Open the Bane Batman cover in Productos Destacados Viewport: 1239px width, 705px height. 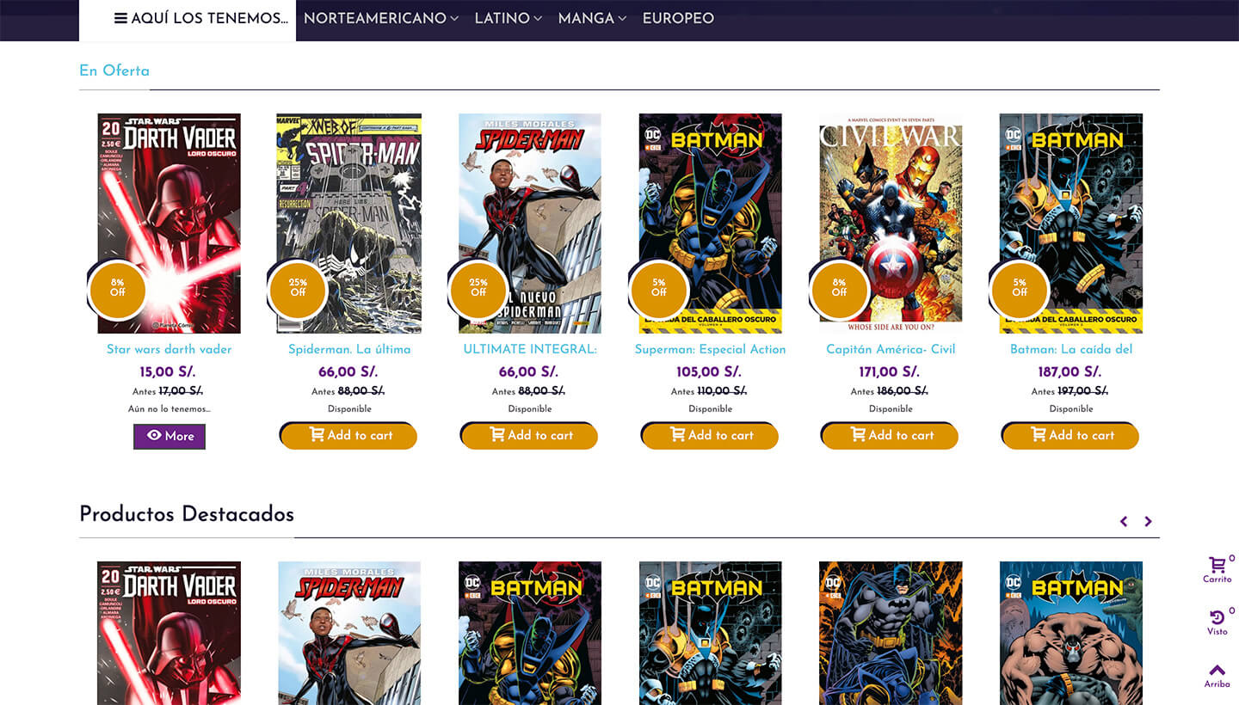1071,634
